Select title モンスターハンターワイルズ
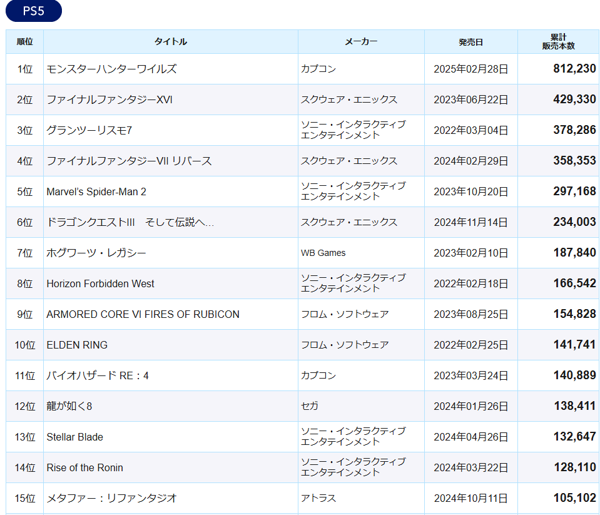 pyautogui.click(x=111, y=69)
